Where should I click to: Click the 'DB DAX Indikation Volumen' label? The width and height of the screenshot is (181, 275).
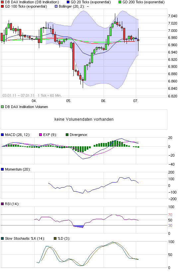coord(27,107)
